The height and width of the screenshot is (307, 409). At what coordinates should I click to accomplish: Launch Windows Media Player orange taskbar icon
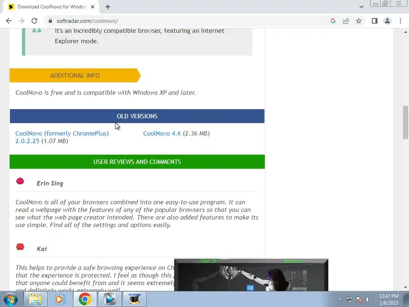[60, 299]
